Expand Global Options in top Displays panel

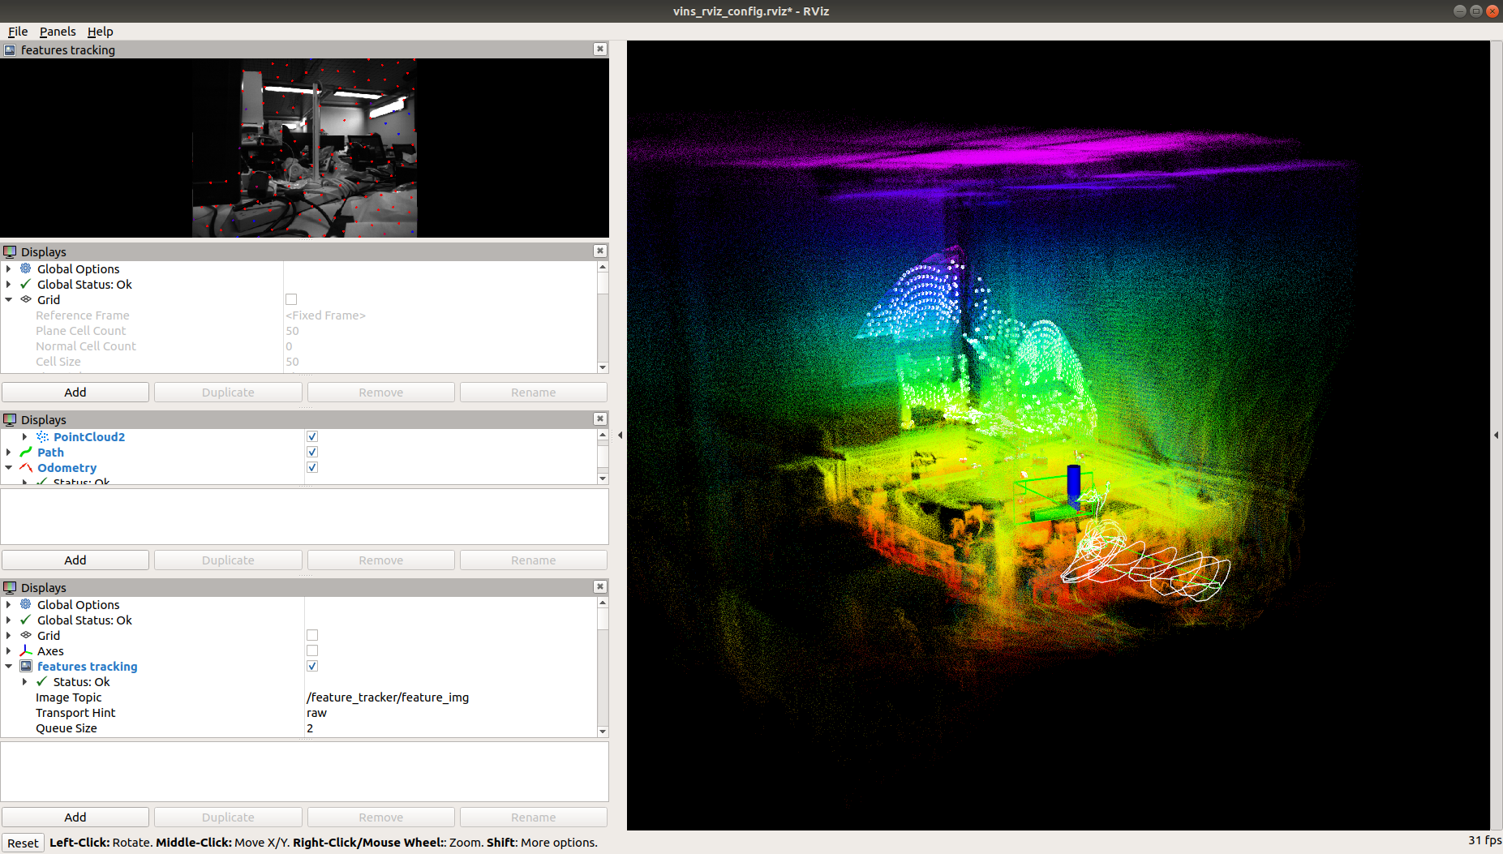click(9, 268)
